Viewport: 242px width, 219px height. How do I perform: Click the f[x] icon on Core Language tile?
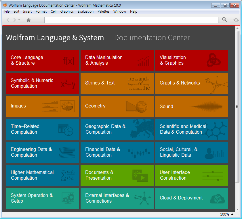68,61
